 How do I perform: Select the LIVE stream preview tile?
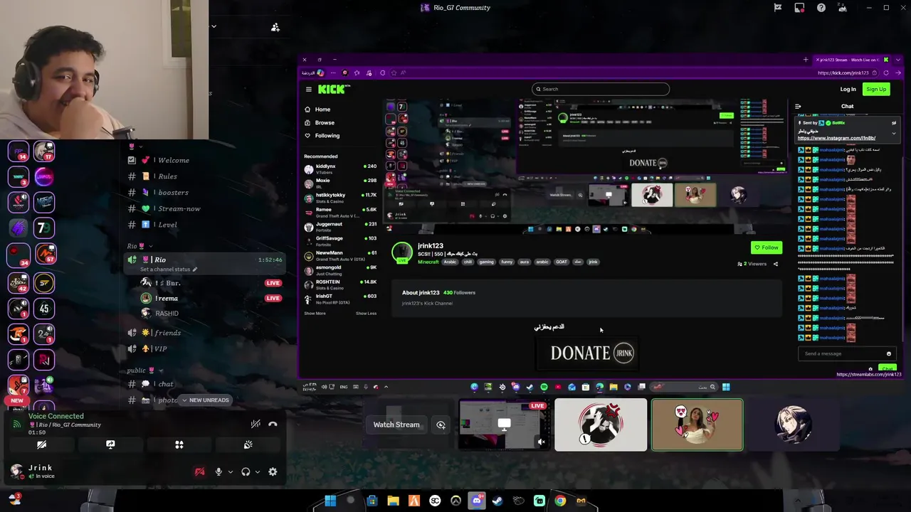pos(504,425)
